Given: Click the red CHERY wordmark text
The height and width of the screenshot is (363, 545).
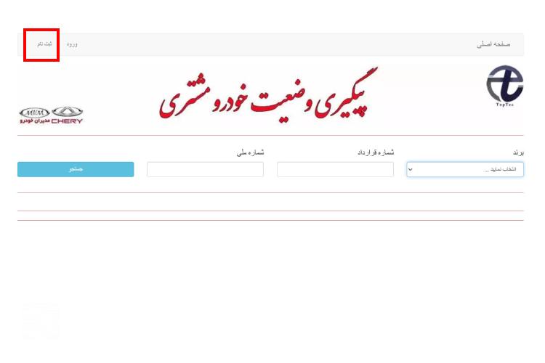Looking at the screenshot, I should click(67, 121).
